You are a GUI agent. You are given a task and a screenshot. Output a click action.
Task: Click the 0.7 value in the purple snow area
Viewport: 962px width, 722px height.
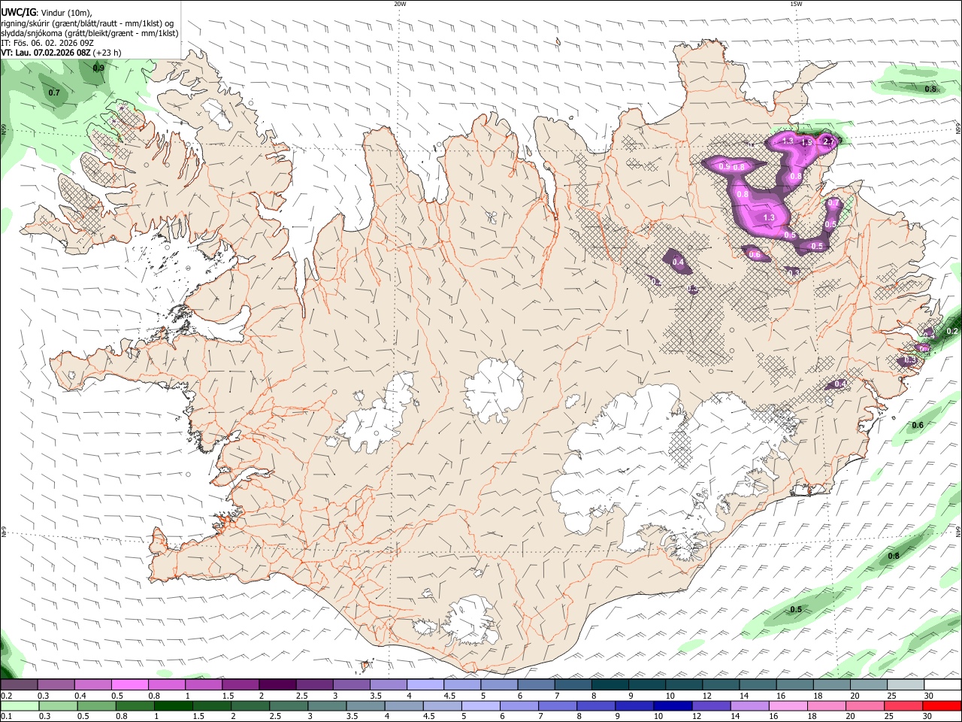[833, 203]
